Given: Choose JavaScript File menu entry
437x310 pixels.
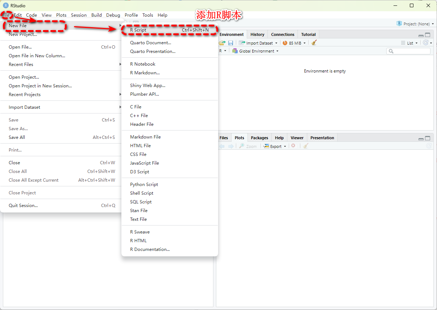Looking at the screenshot, I should 170,163.
